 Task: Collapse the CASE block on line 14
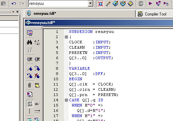[x=66, y=100]
